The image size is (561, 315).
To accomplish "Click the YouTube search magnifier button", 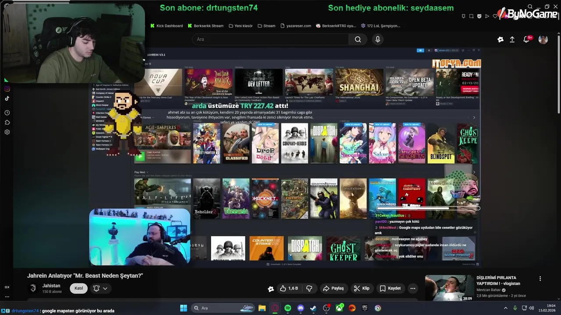I will [x=358, y=39].
